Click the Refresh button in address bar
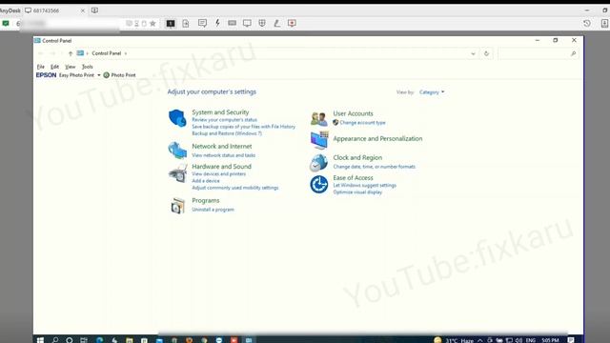610x343 pixels. point(486,53)
